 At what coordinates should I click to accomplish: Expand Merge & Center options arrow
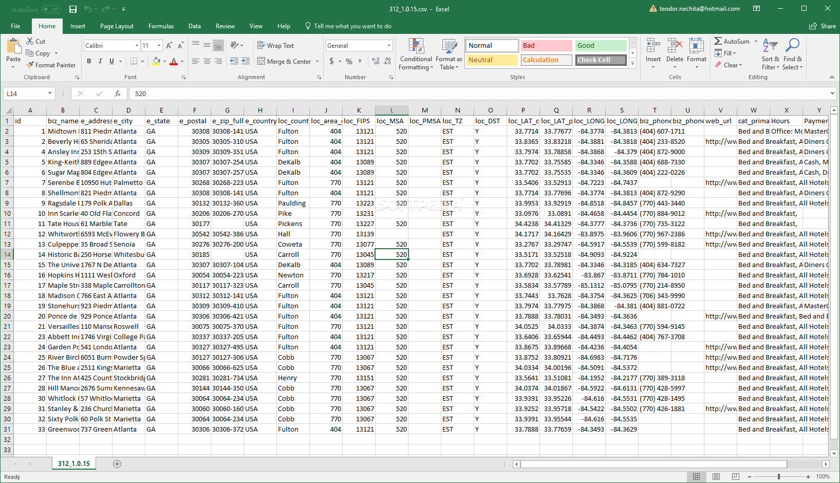[x=318, y=62]
